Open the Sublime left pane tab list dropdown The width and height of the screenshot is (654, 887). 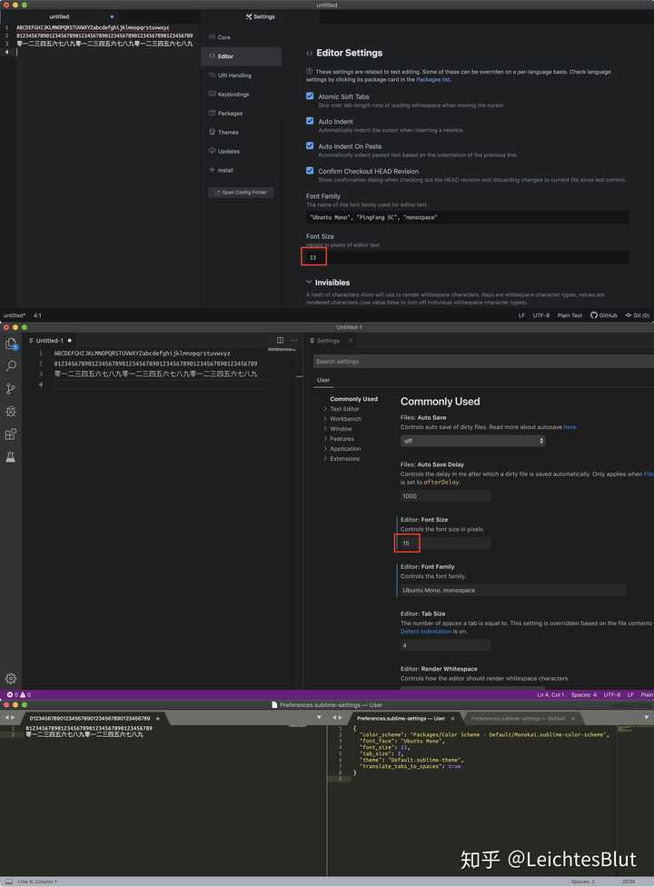point(320,717)
